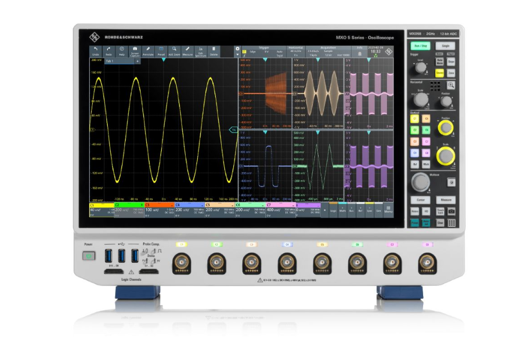
Task: Open the Acquisition settings block
Action: (328, 51)
